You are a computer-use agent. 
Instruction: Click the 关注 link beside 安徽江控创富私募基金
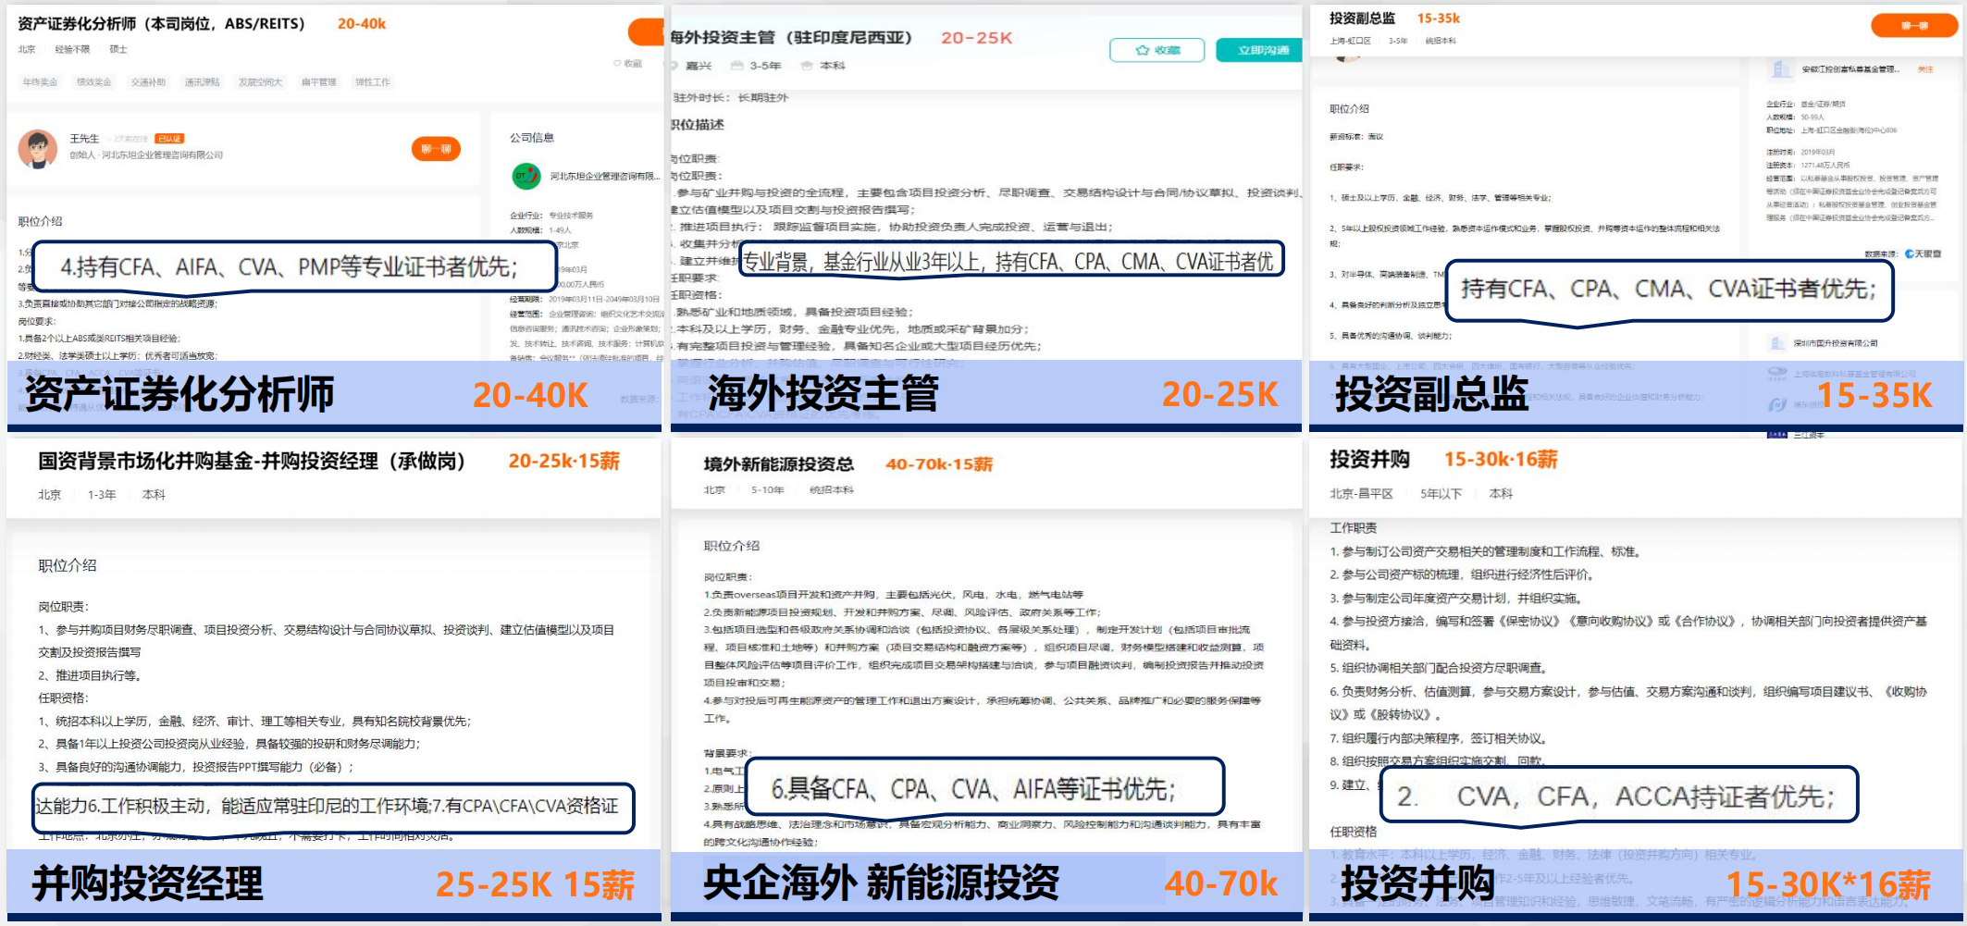tap(1924, 69)
